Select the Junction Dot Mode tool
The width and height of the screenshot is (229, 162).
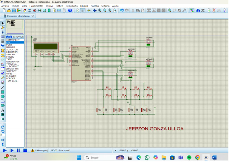[x=3, y=32]
